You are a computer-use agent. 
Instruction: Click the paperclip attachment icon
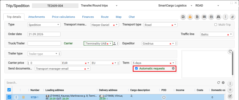click(x=232, y=17)
